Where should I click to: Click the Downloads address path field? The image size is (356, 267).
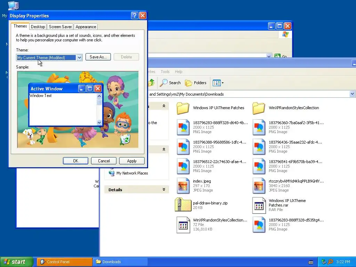click(249, 94)
